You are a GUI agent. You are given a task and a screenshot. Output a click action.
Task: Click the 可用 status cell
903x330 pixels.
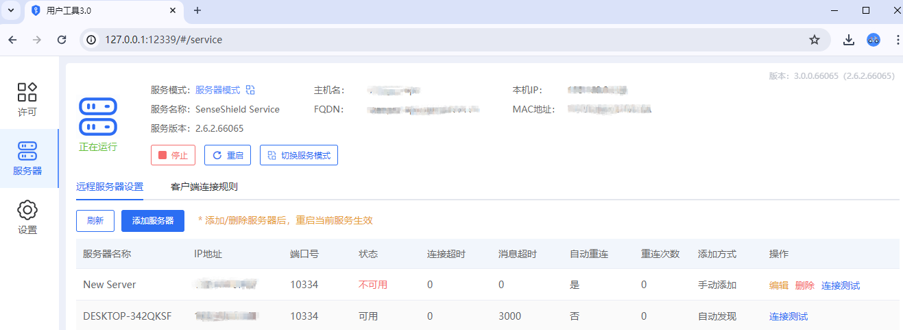point(368,316)
